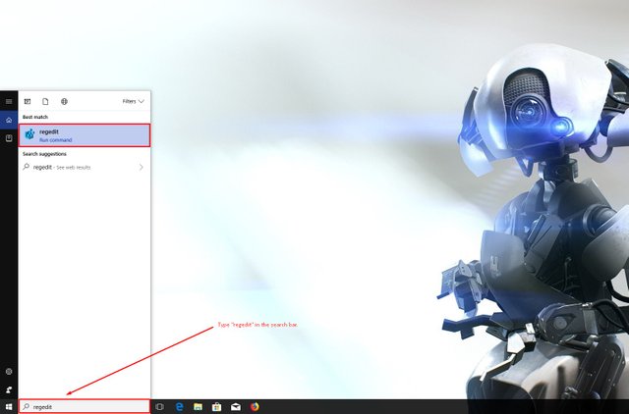Expand the Filters dropdown

[x=134, y=101]
